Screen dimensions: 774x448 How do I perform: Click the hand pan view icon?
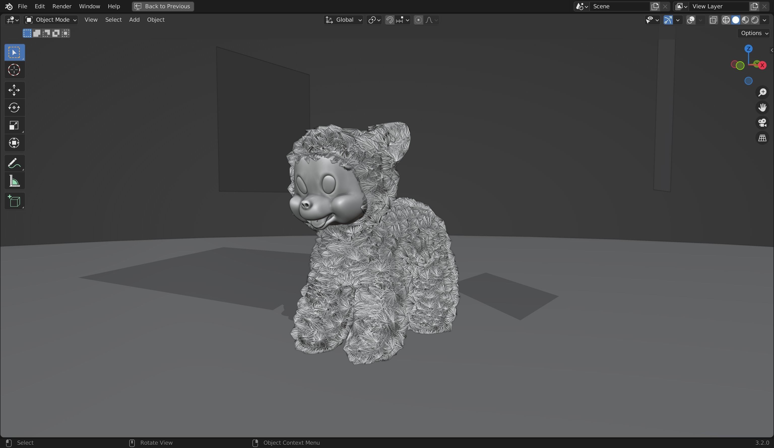(762, 108)
